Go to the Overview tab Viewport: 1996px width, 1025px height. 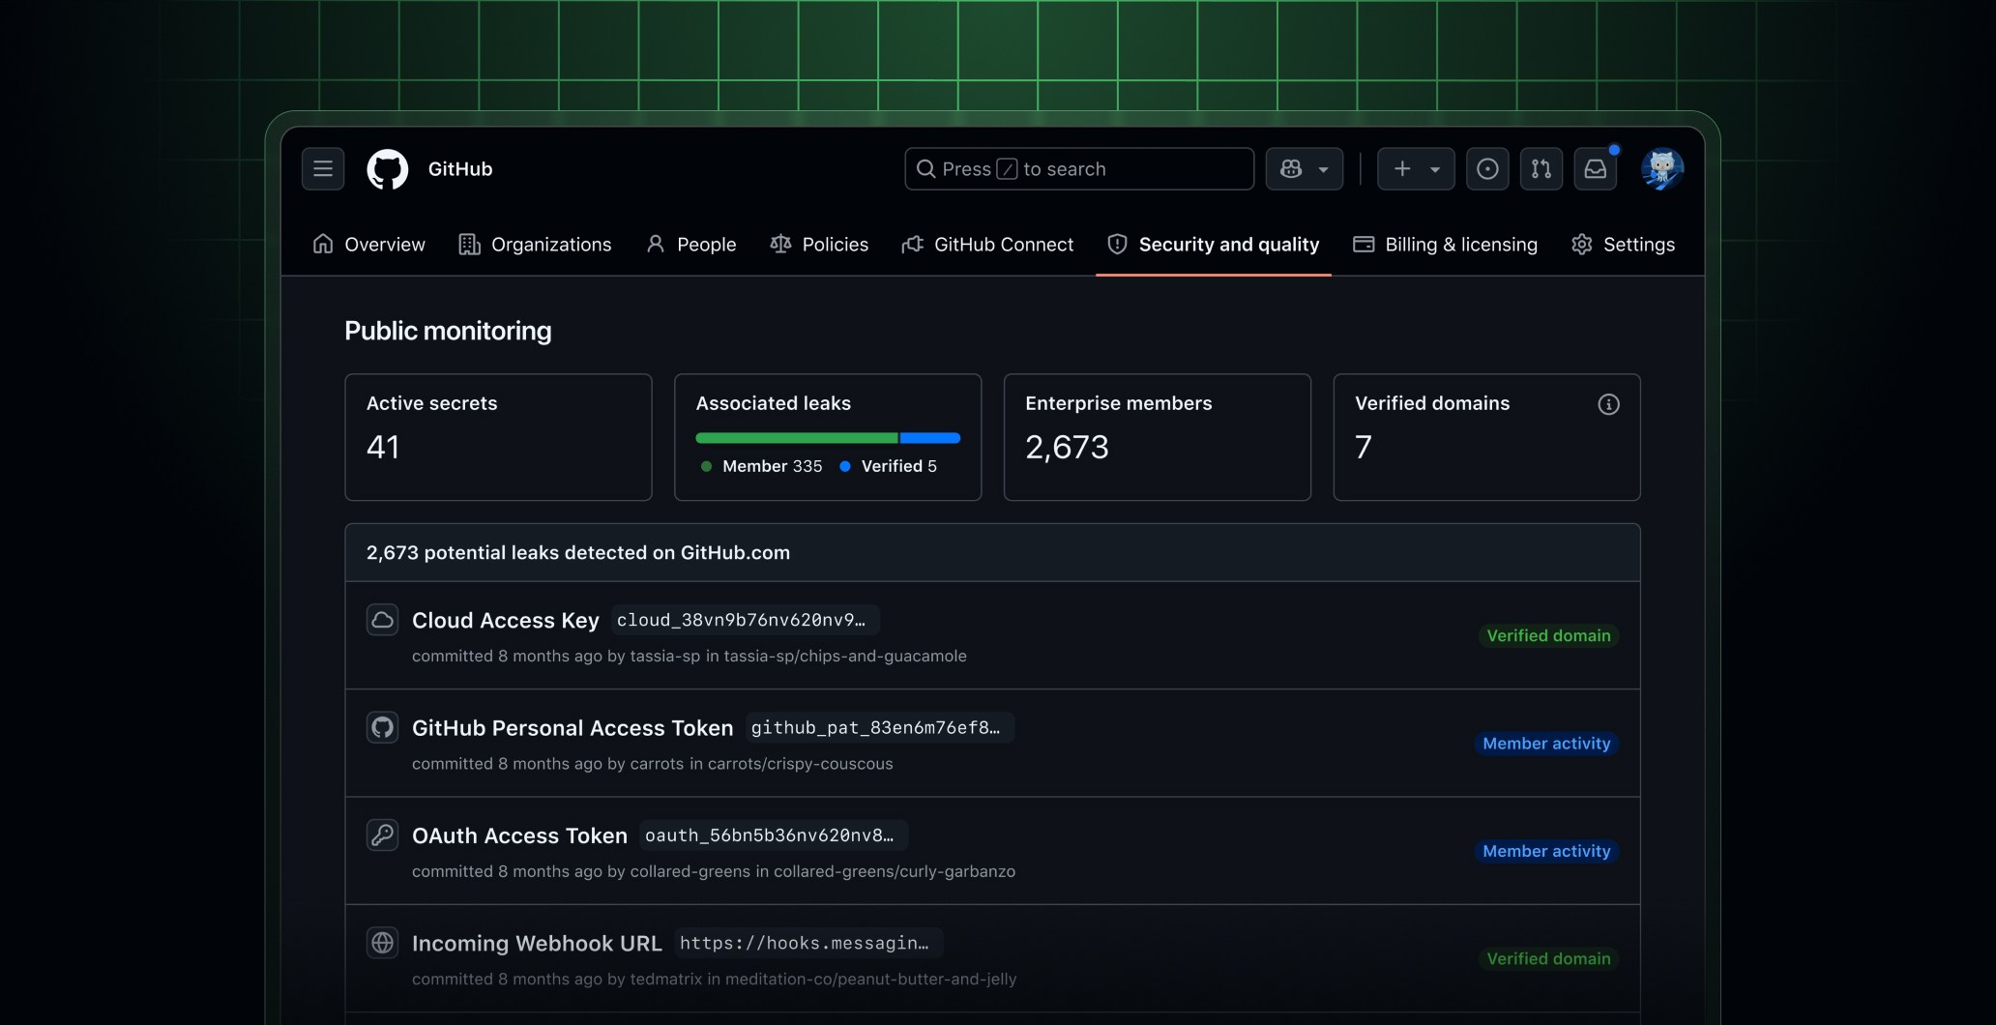[368, 245]
